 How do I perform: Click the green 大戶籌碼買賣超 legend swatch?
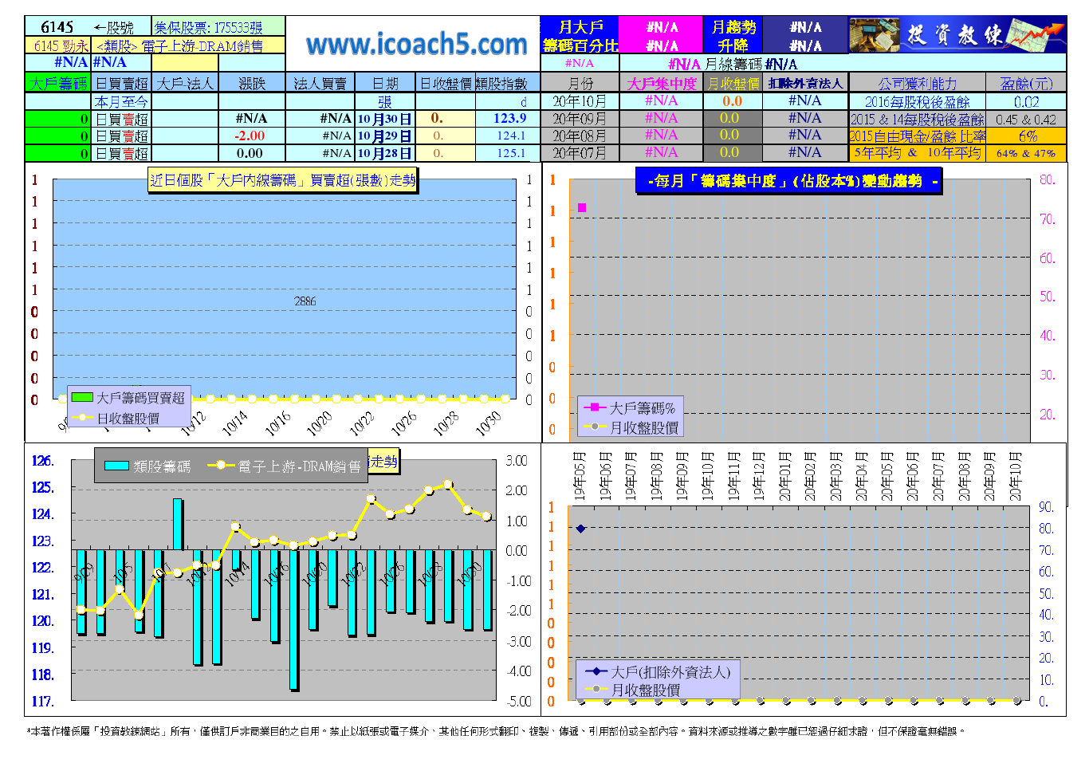click(x=81, y=397)
